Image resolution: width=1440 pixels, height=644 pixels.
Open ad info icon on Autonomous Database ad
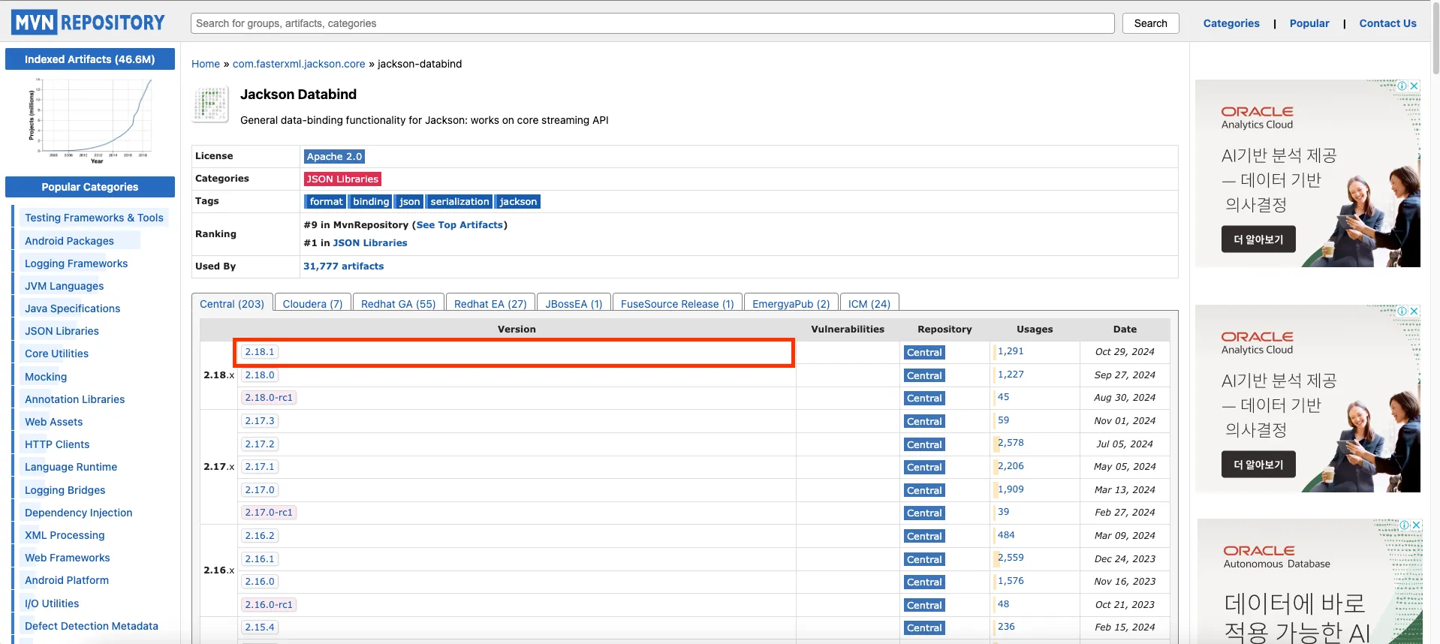coord(1404,525)
